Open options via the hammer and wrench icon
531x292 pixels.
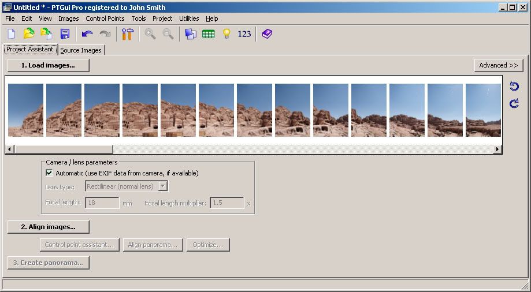point(127,34)
